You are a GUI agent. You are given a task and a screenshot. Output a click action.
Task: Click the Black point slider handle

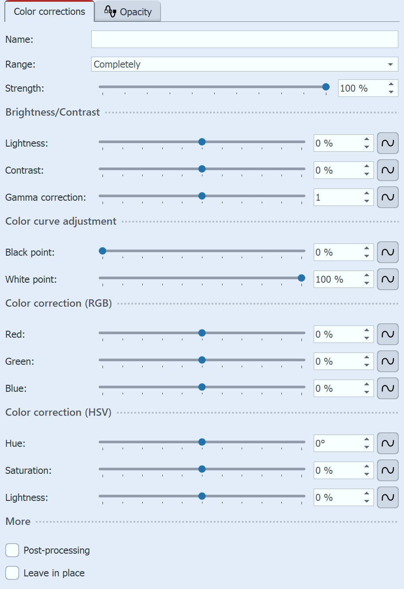[102, 250]
